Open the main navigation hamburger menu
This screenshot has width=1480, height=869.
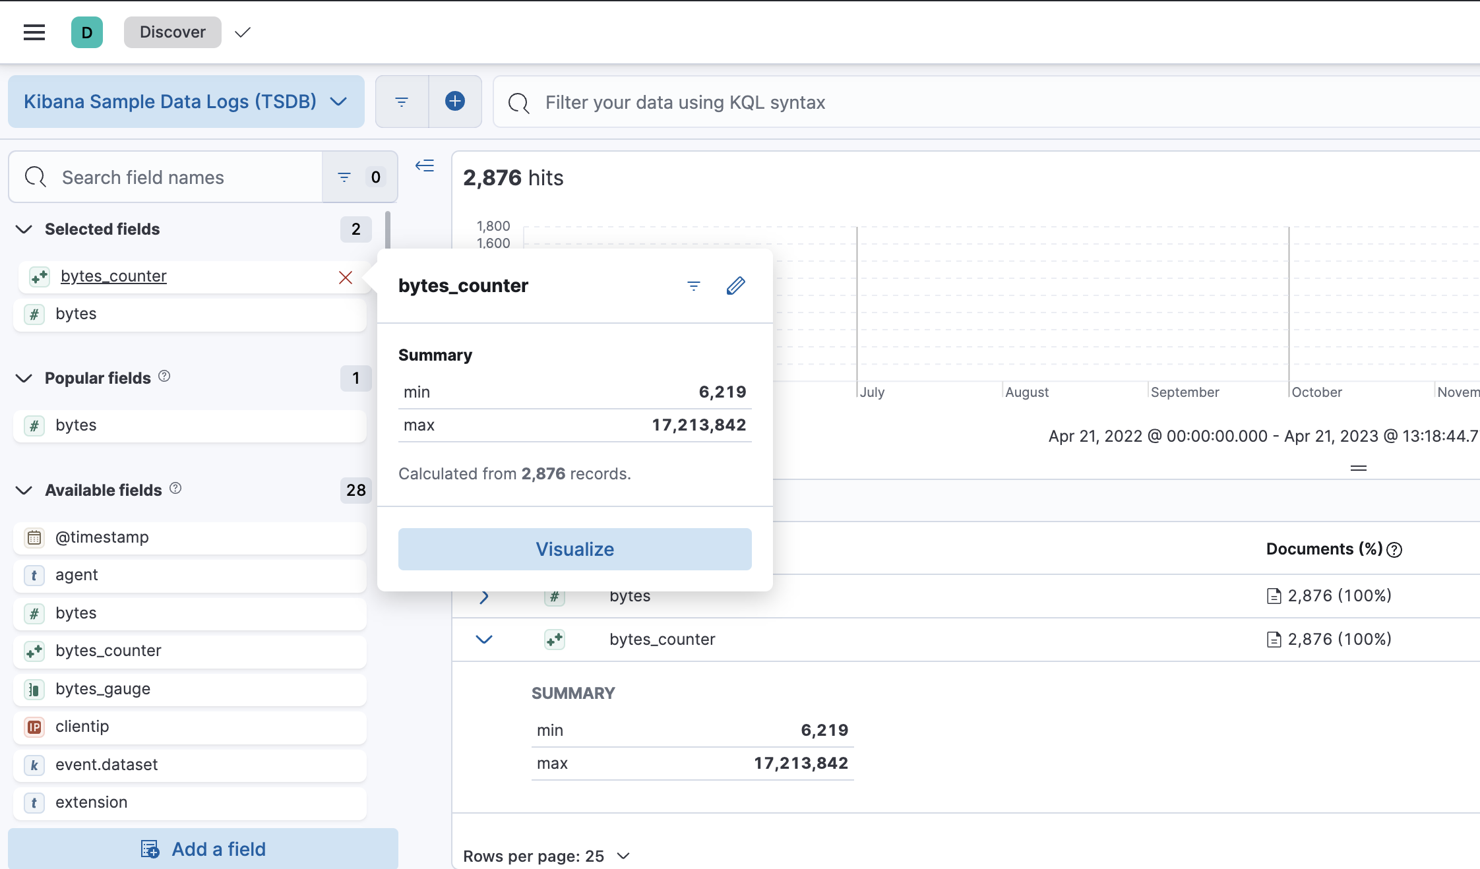tap(34, 32)
